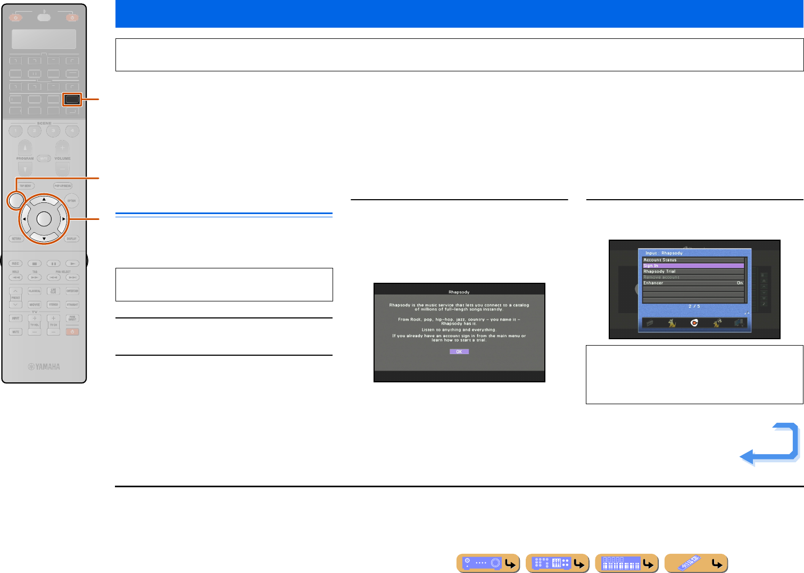The height and width of the screenshot is (573, 804).
Task: Select the LIVE CLUB sound program button
Action: (x=53, y=291)
